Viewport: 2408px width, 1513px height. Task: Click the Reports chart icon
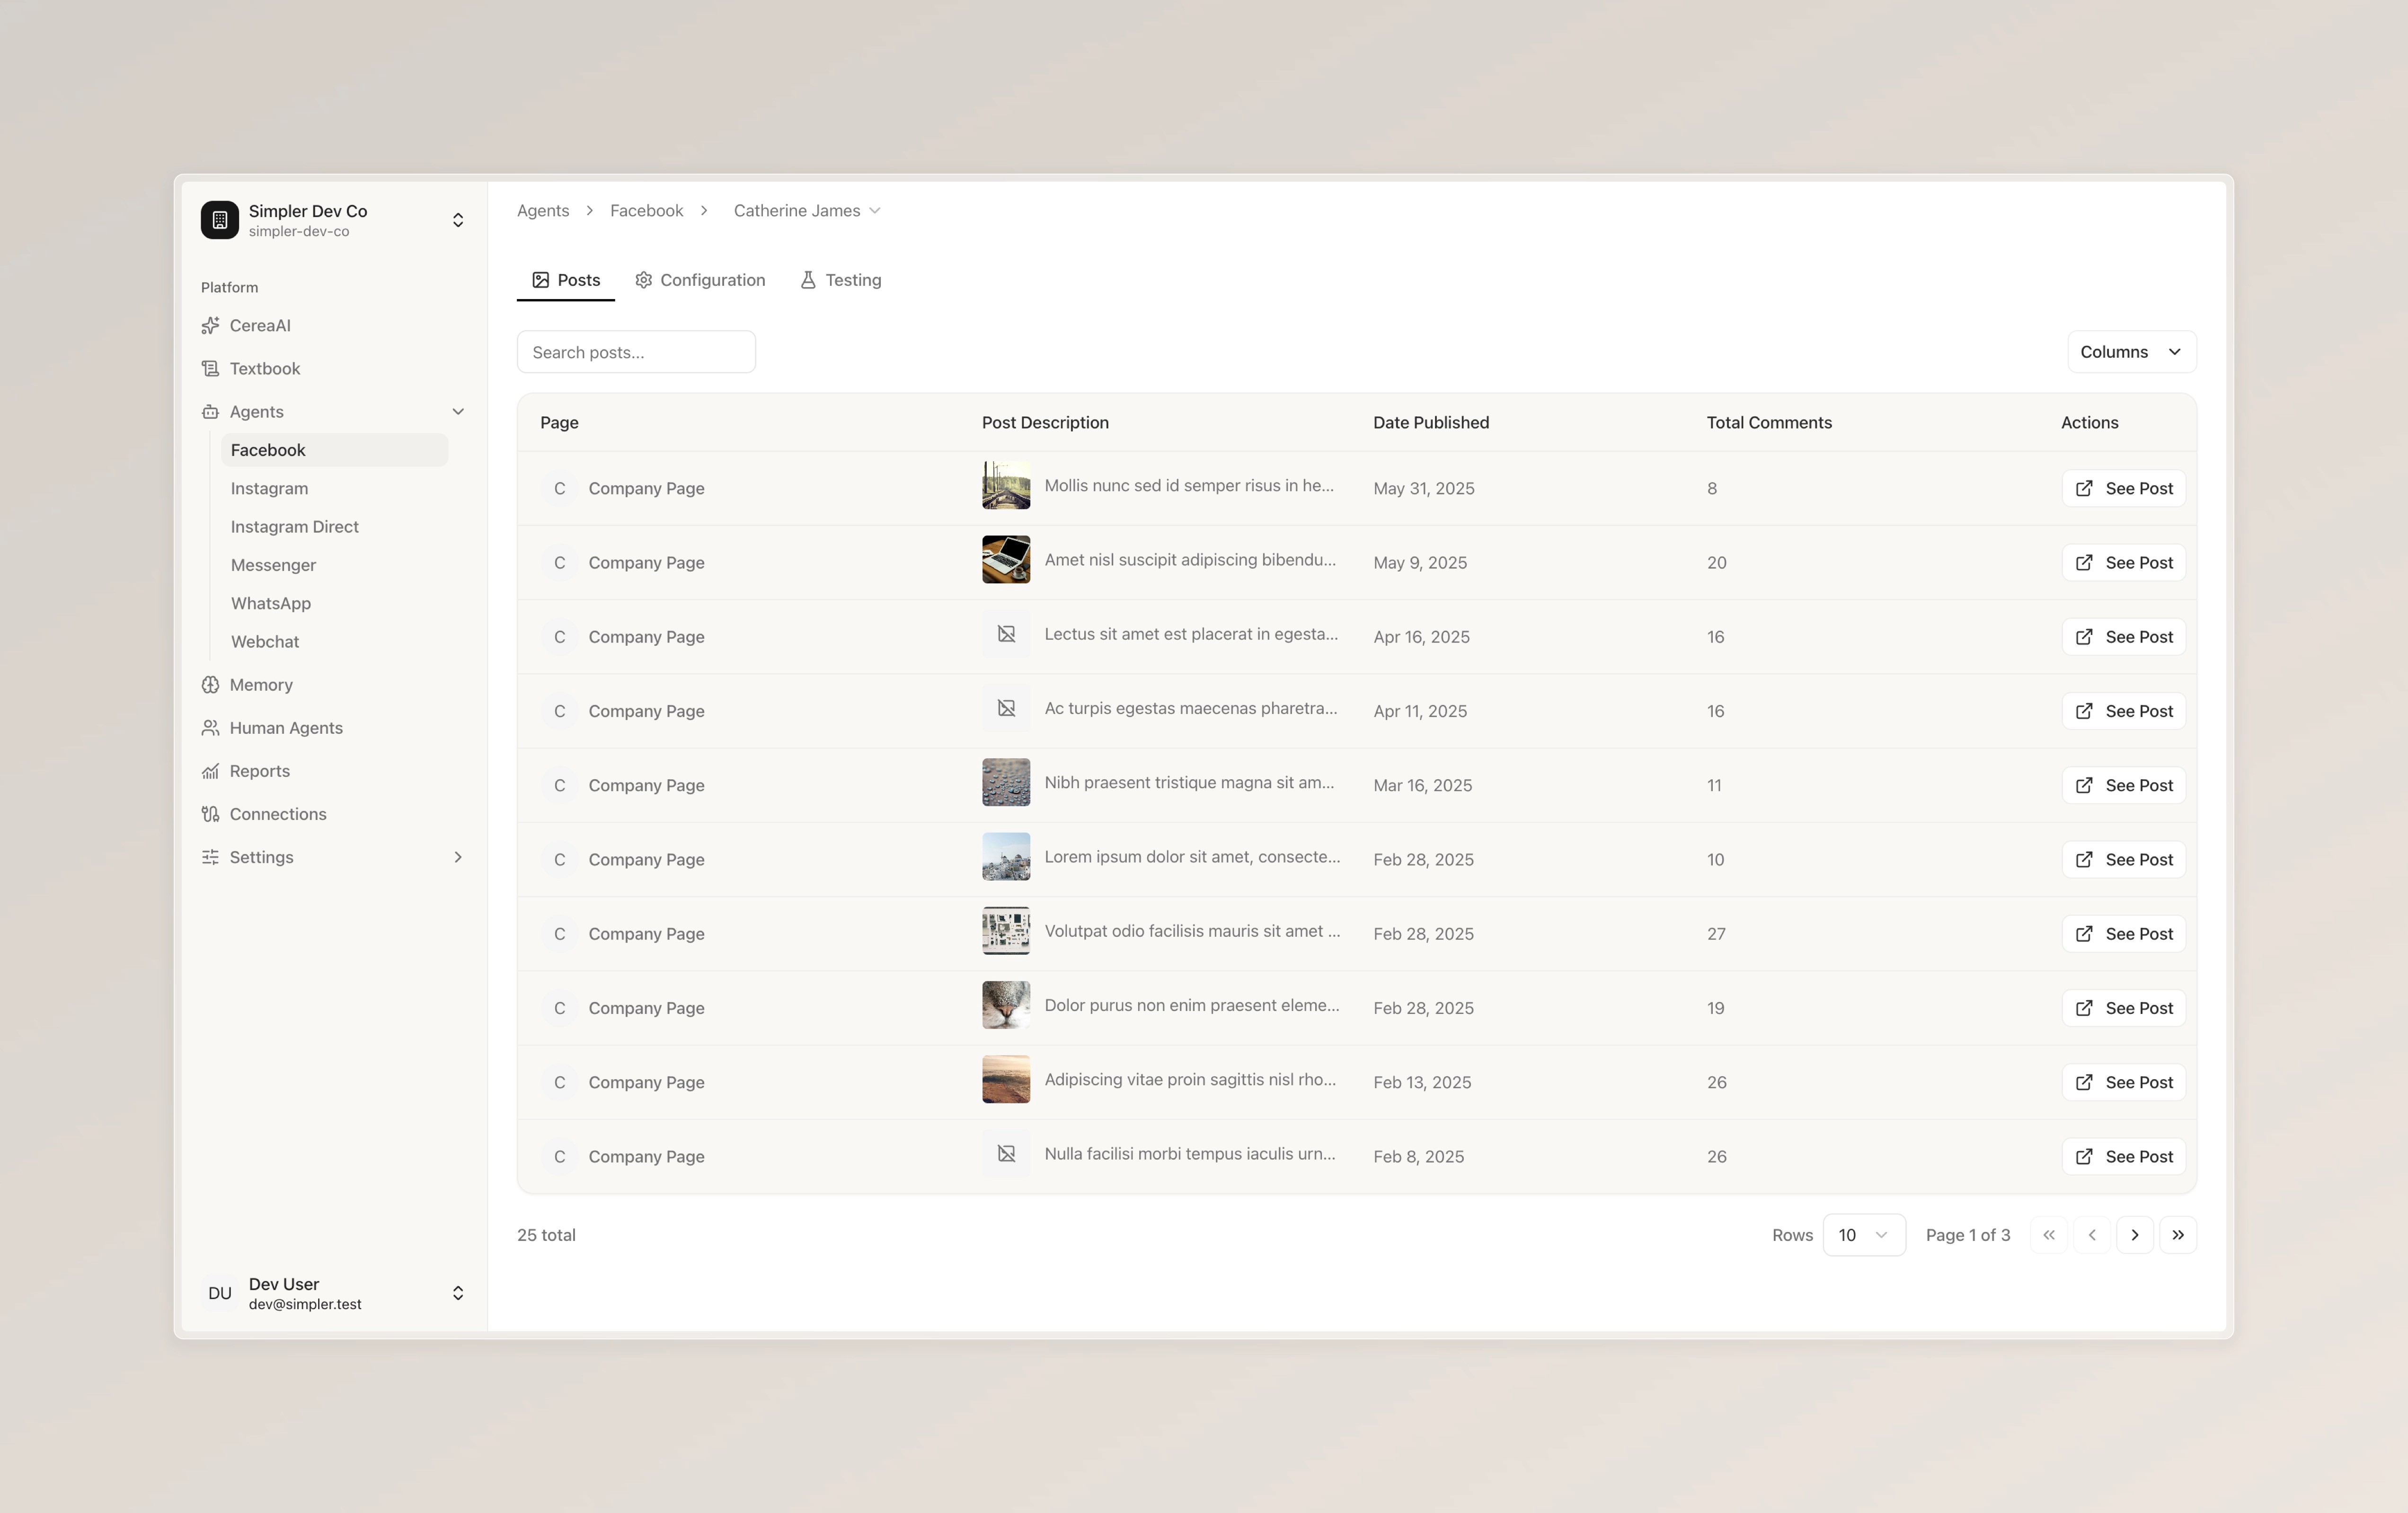coord(210,772)
